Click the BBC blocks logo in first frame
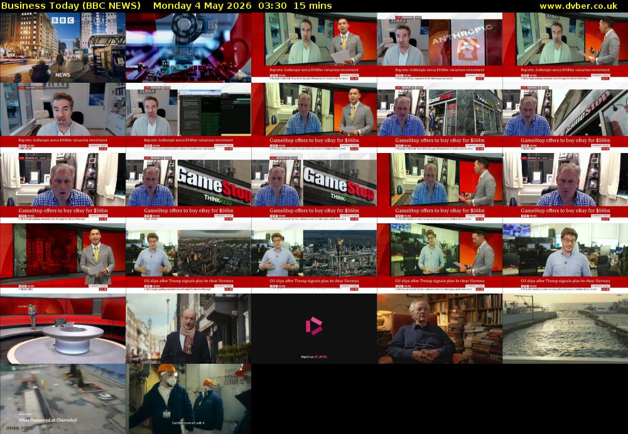 pyautogui.click(x=62, y=20)
